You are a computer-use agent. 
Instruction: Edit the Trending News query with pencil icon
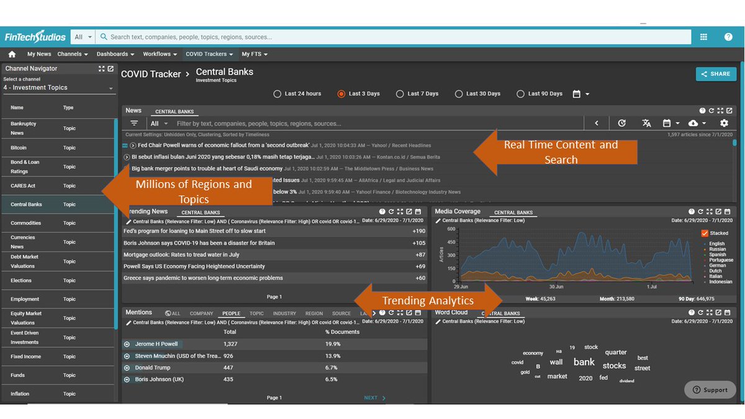click(x=129, y=221)
